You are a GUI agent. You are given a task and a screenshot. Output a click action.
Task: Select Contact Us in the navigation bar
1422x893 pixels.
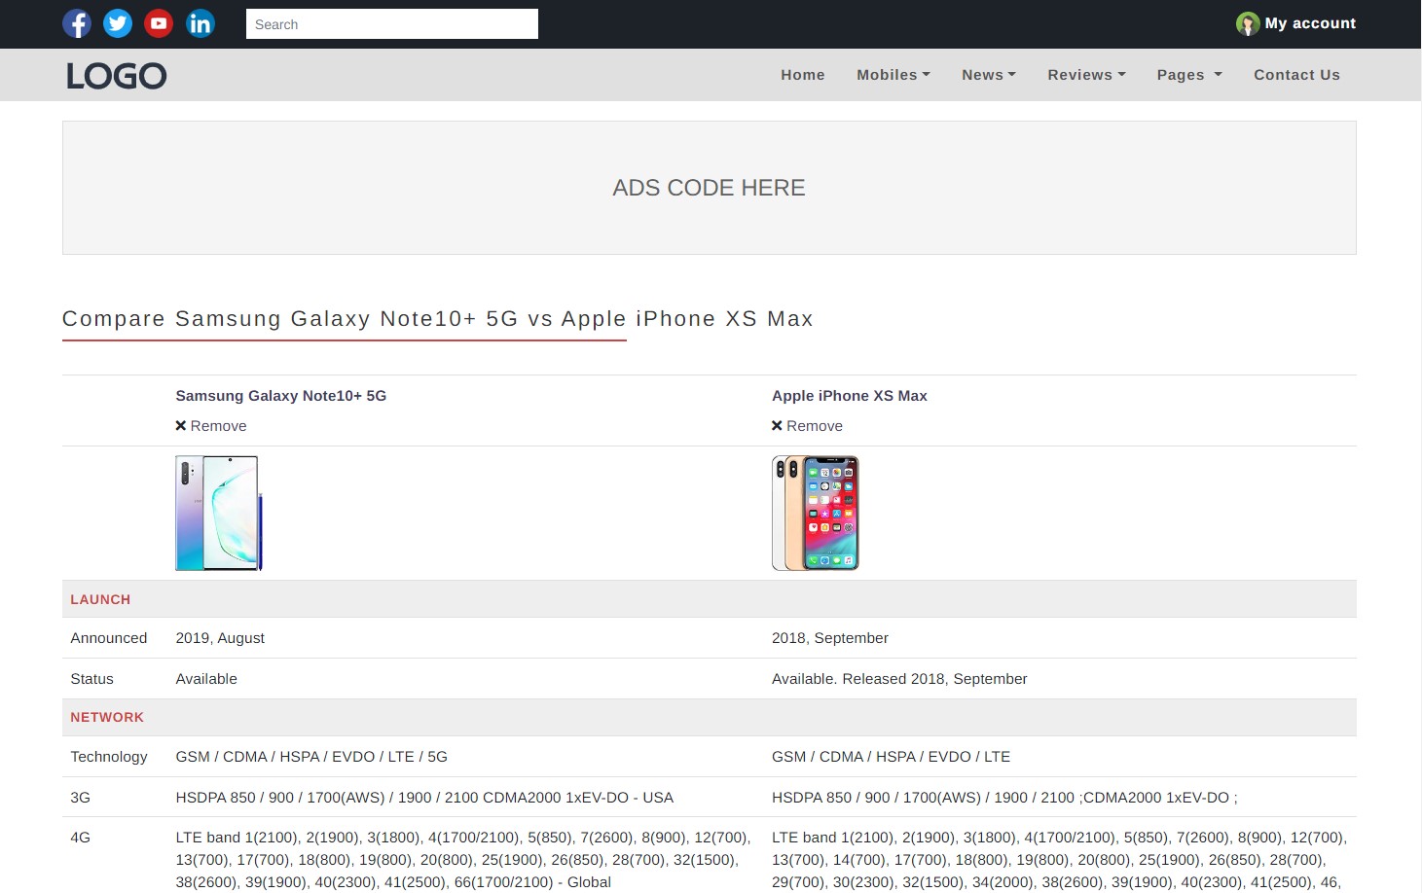click(x=1296, y=75)
